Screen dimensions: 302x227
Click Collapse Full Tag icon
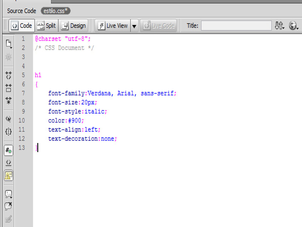[8, 75]
